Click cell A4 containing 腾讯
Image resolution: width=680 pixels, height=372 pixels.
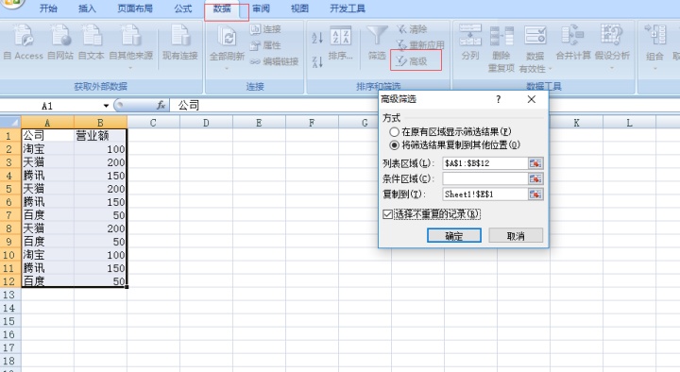pyautogui.click(x=47, y=176)
